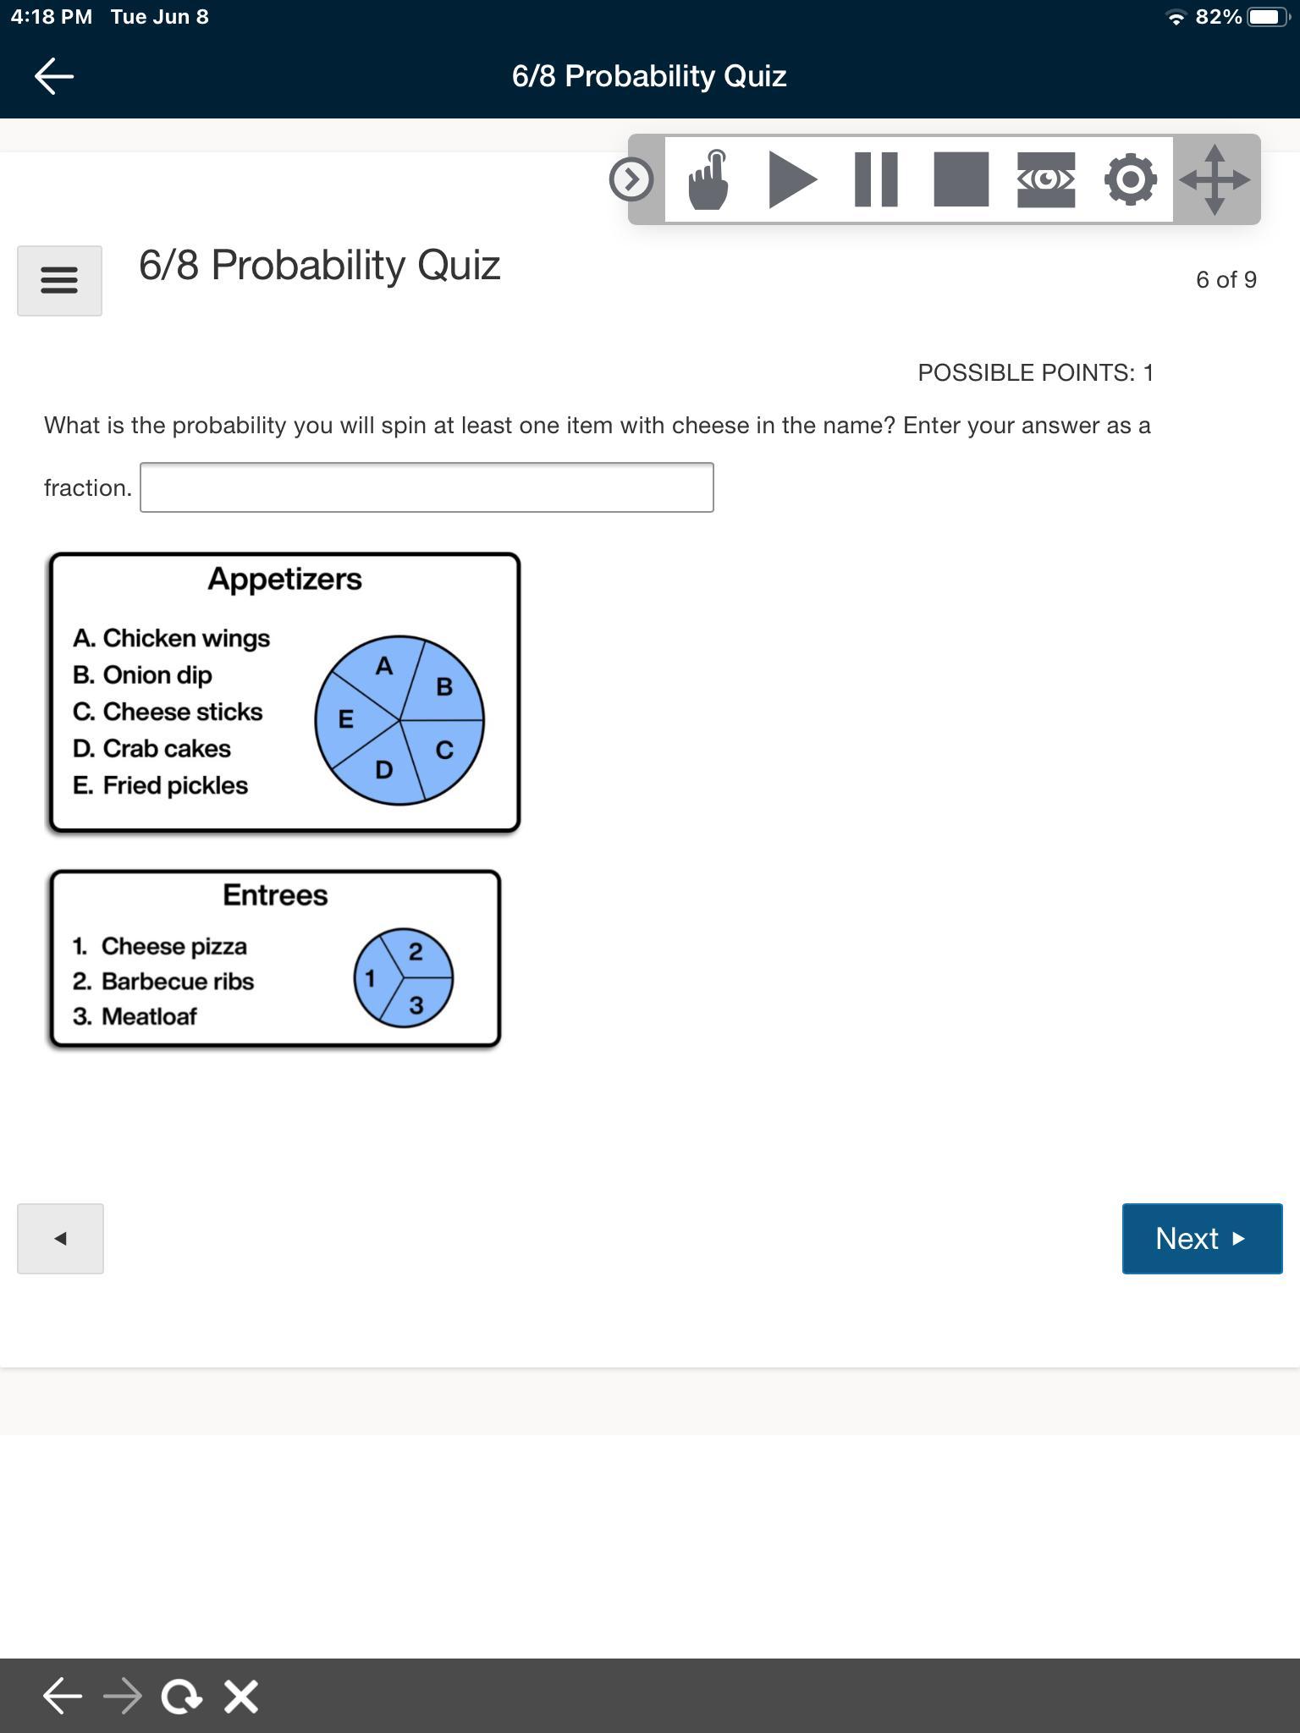
Task: Tap the browser back arrow at bottom
Action: pos(63,1697)
